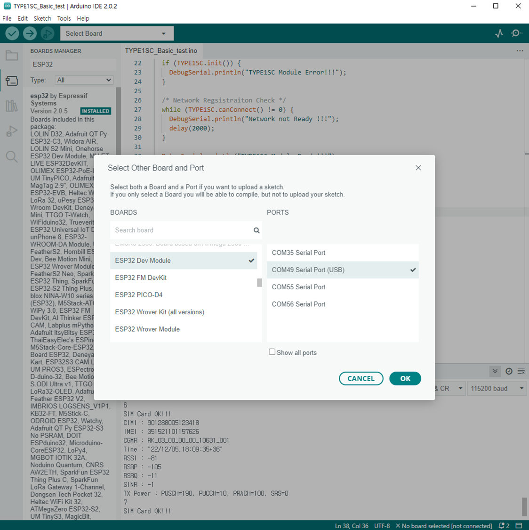The height and width of the screenshot is (530, 529).
Task: Click UTF-8 encoding in status bar
Action: pos(382,526)
